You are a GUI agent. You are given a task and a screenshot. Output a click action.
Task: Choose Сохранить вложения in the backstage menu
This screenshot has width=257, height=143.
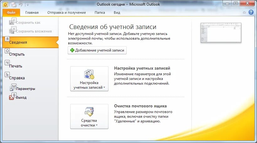(30, 31)
